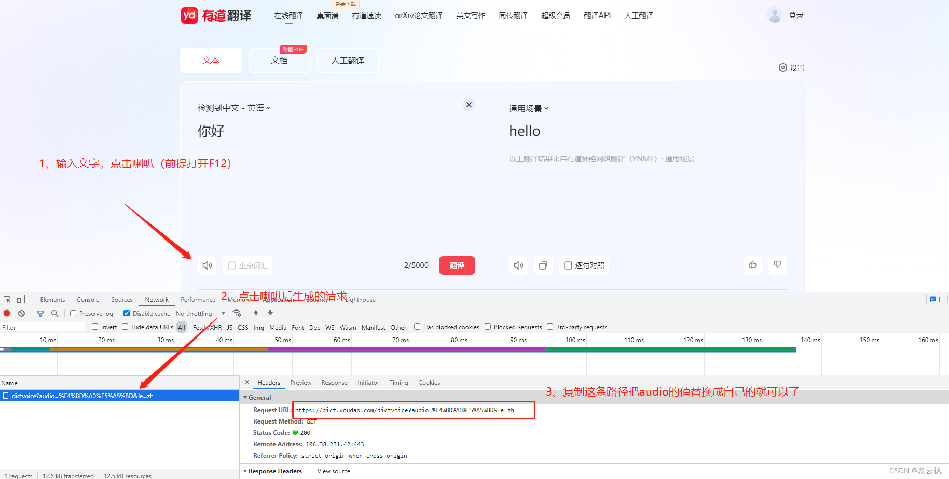Open Console devtools tab
Screen dimensions: 949x479
pos(88,300)
